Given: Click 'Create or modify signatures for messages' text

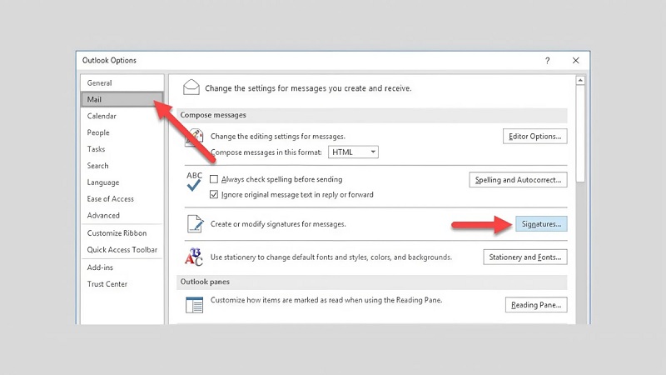Looking at the screenshot, I should 278,223.
